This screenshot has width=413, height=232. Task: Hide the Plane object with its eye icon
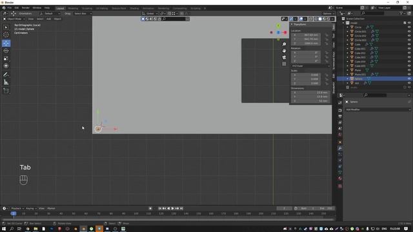tap(409, 70)
